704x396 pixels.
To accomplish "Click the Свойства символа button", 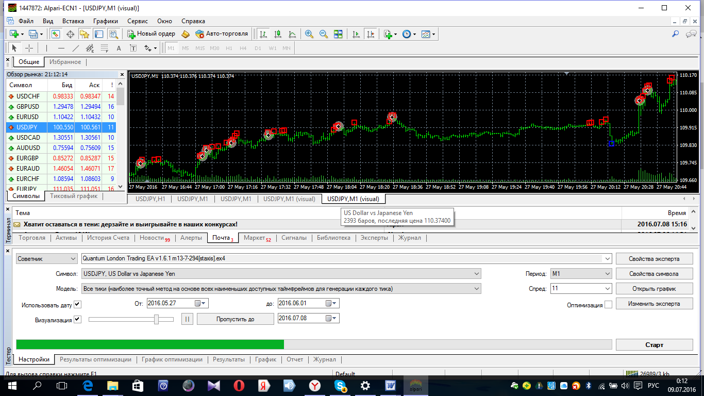I will click(x=654, y=274).
